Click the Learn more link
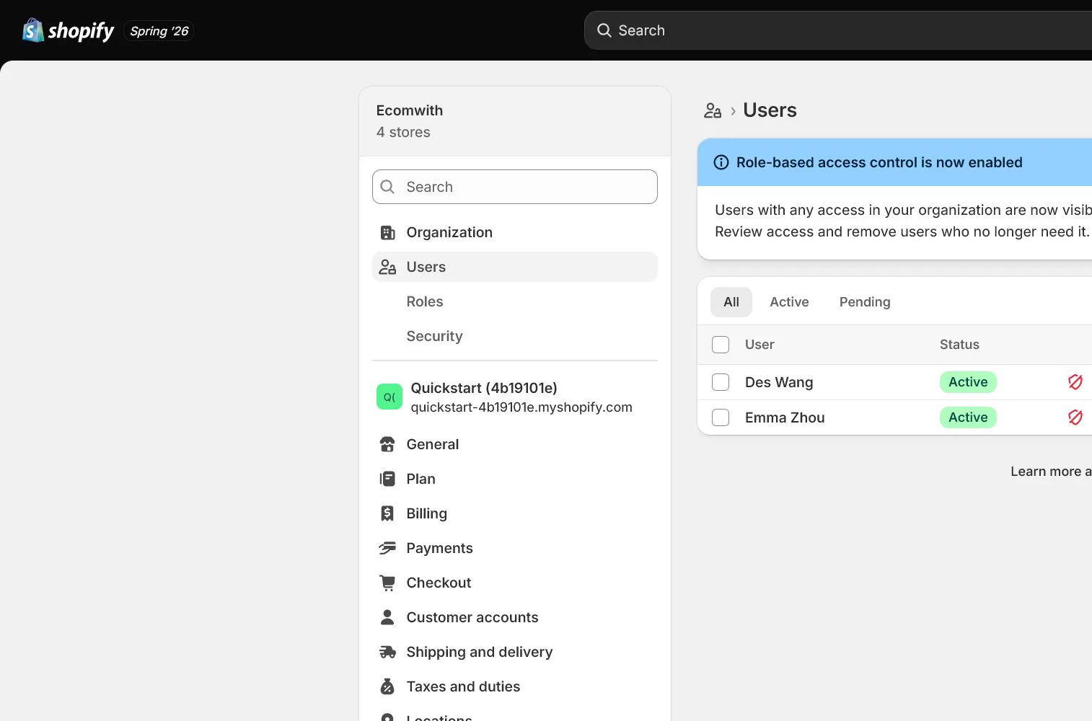This screenshot has width=1092, height=721. tap(1051, 471)
